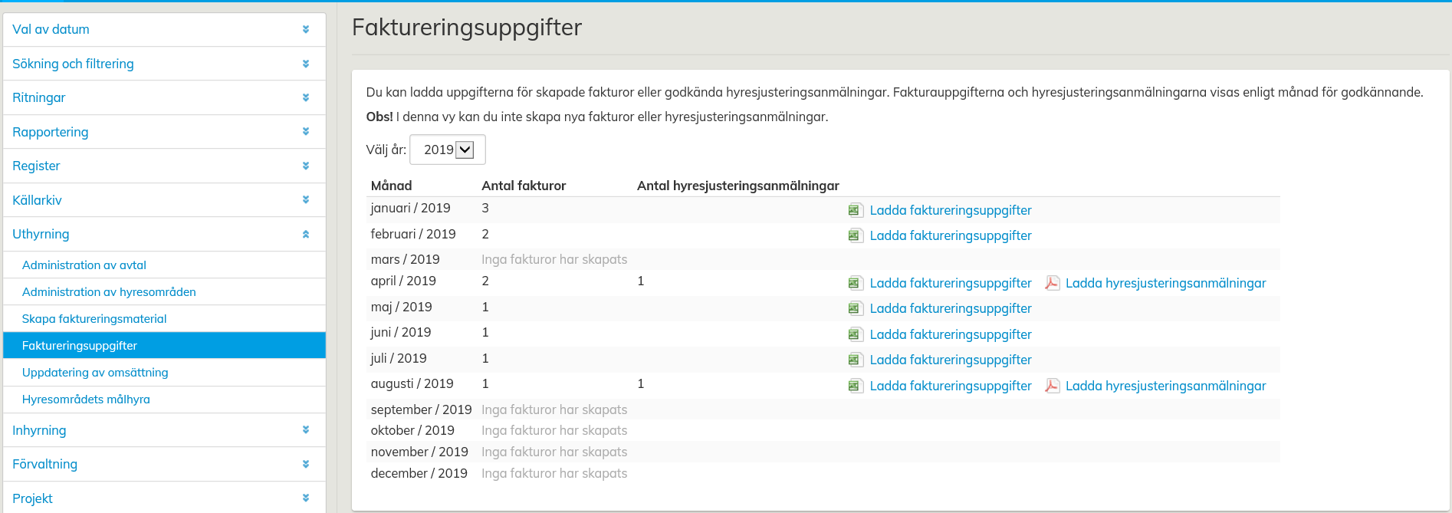Screen dimensions: 1452x513
Task: Click the Excel icon in februari 2019 row
Action: click(856, 236)
